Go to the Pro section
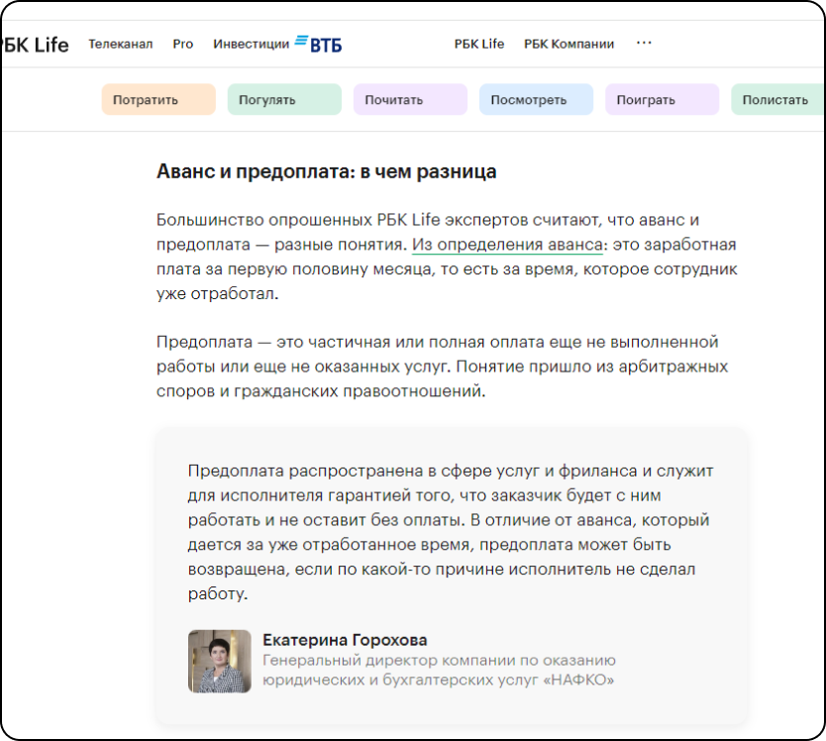 183,44
